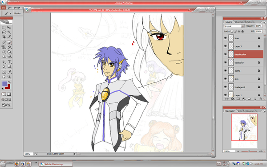Switch to the Channels tab

point(239,22)
